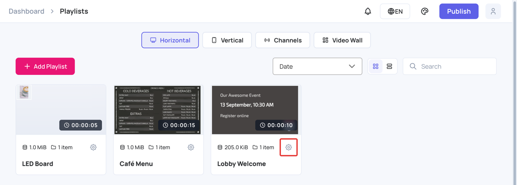The height and width of the screenshot is (185, 517).
Task: Click the Lobby Welcome title
Action: tap(242, 164)
